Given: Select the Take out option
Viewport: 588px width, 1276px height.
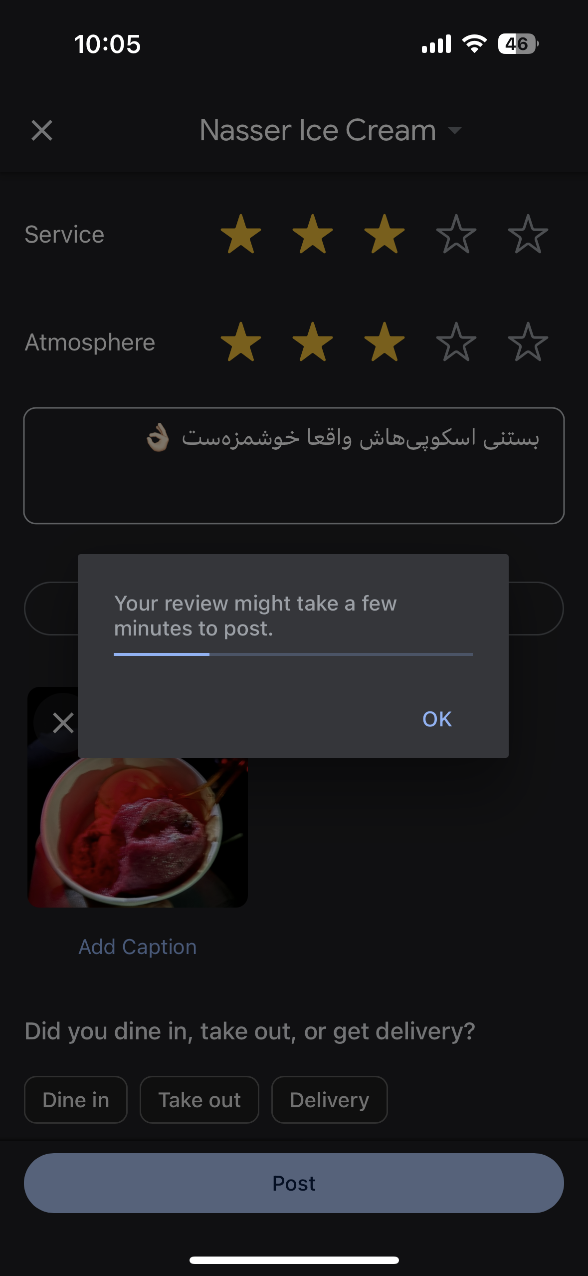Looking at the screenshot, I should tap(199, 1100).
